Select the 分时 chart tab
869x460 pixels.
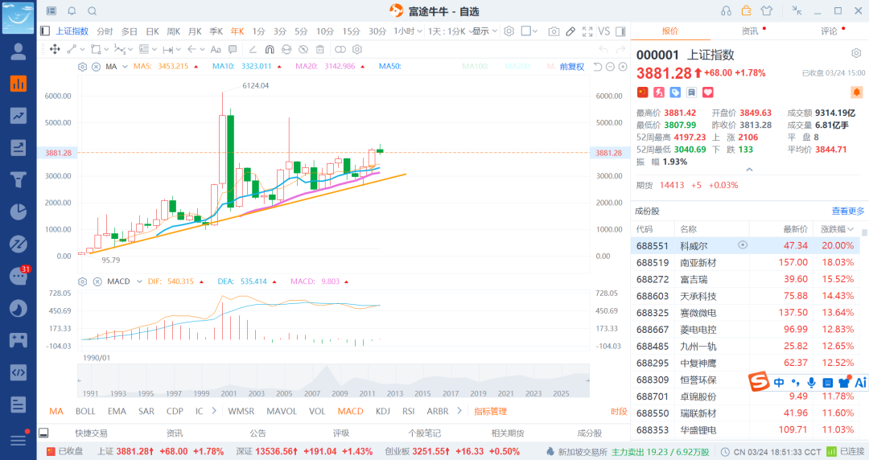tap(105, 31)
